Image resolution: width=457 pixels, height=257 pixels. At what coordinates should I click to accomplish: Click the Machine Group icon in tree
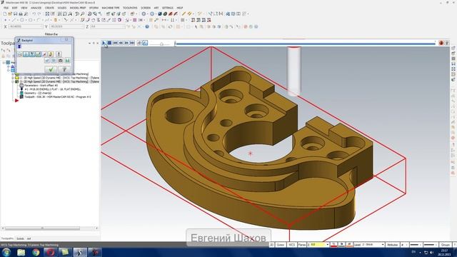pyautogui.click(x=8, y=62)
